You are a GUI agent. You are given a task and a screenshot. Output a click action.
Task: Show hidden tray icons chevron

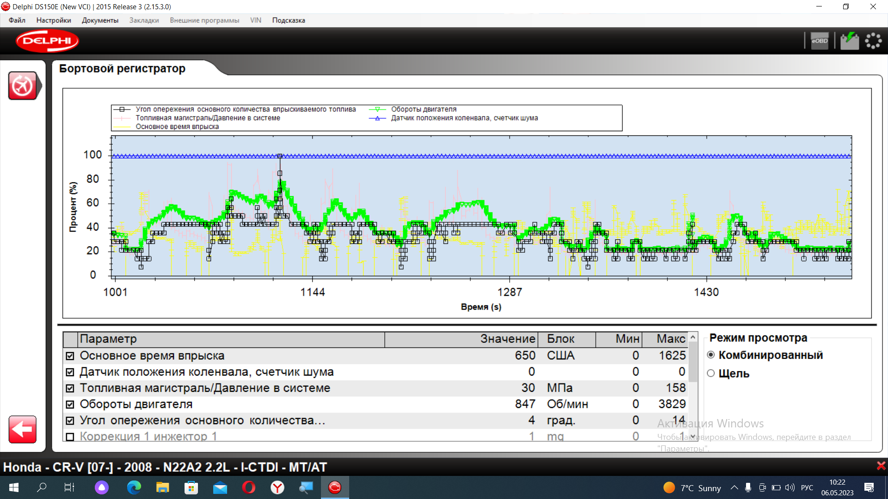734,487
